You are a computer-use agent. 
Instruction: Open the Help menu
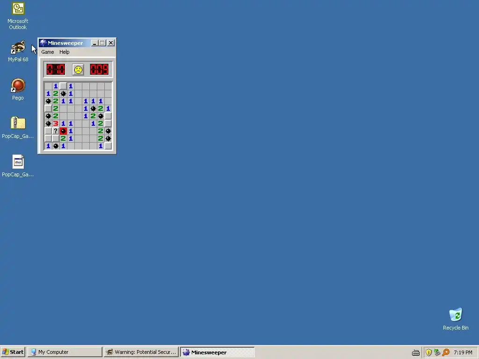[65, 52]
